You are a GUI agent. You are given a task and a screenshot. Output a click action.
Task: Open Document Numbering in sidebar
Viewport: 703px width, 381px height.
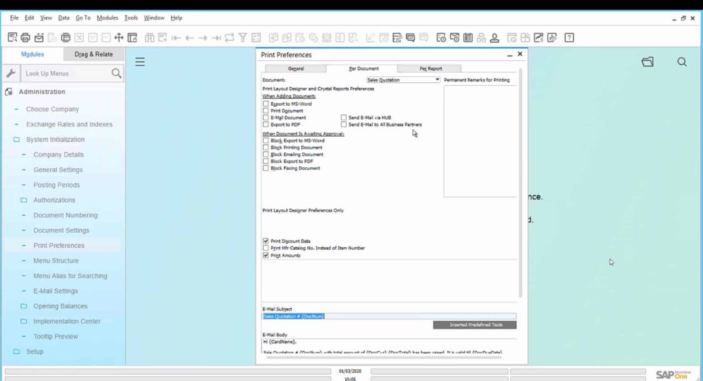tap(65, 215)
